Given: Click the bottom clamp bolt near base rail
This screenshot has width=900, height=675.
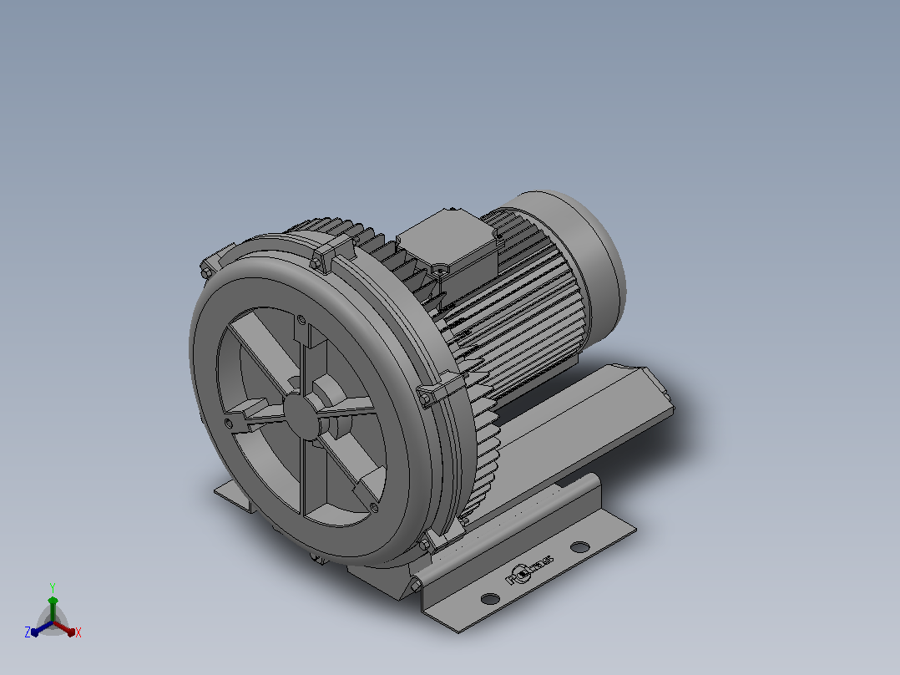Looking at the screenshot, I should click(425, 546).
